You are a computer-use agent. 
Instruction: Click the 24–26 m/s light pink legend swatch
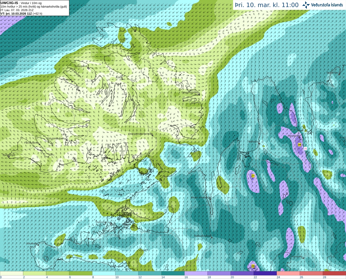click(288, 273)
